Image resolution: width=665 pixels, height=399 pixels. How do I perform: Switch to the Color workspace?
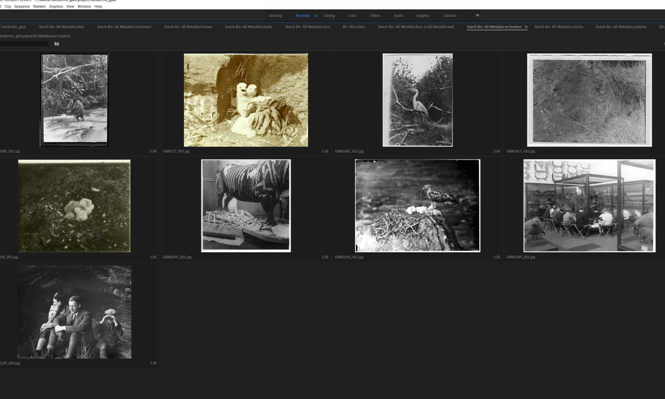(x=352, y=16)
